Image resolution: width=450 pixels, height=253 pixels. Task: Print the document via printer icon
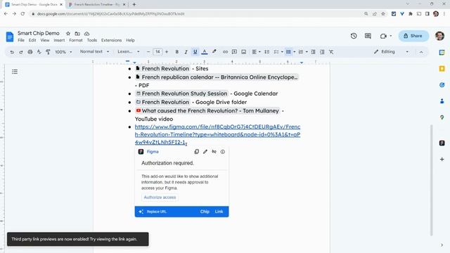tap(30, 52)
